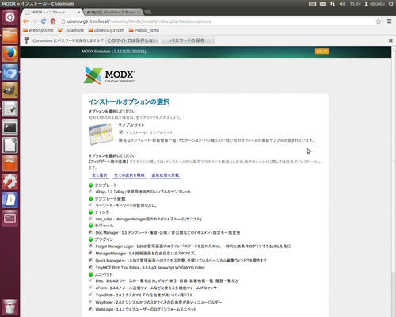Open the Chromium hamburger menu
396x317 pixels.
coord(390,21)
